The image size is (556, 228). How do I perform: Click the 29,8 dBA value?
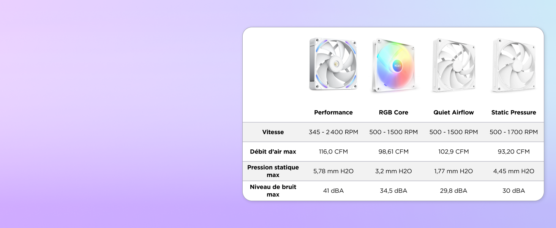coord(453,191)
